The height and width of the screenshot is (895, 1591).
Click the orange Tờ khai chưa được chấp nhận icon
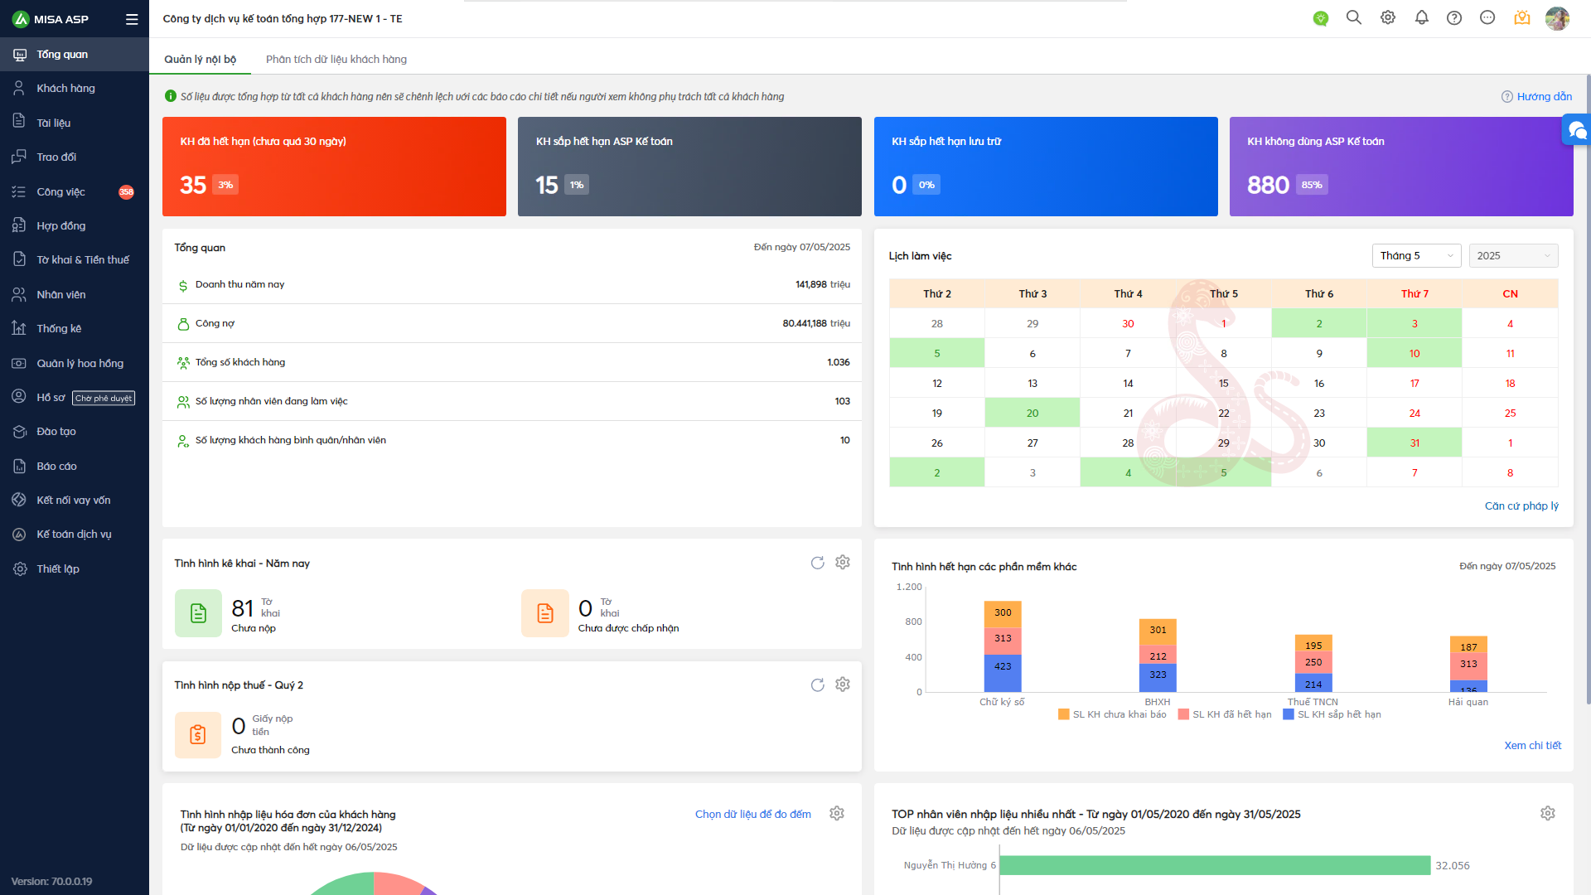545,613
